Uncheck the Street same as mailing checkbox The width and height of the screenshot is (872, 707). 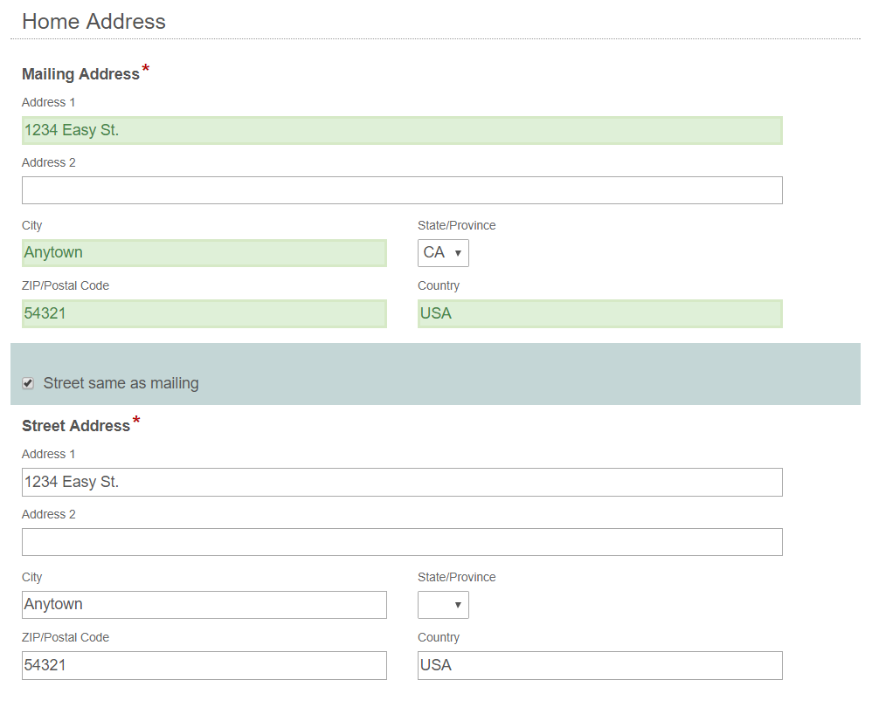click(28, 383)
